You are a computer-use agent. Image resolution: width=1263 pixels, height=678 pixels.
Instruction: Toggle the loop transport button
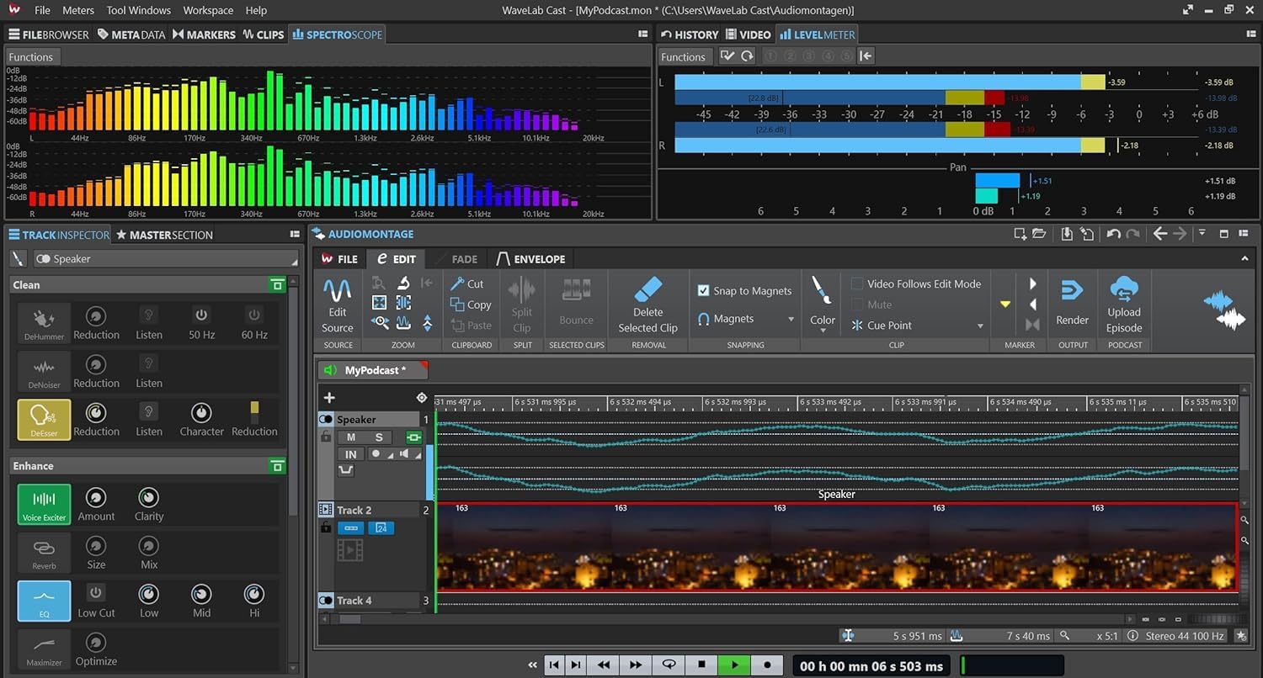[x=669, y=665]
